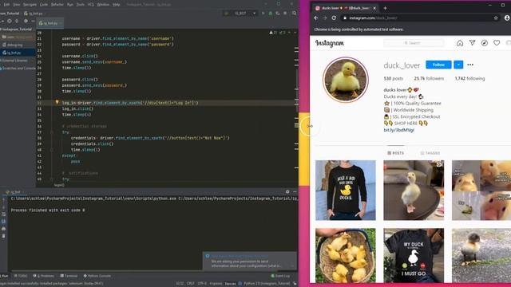Open Instagram activity heart icon

[x=497, y=42]
